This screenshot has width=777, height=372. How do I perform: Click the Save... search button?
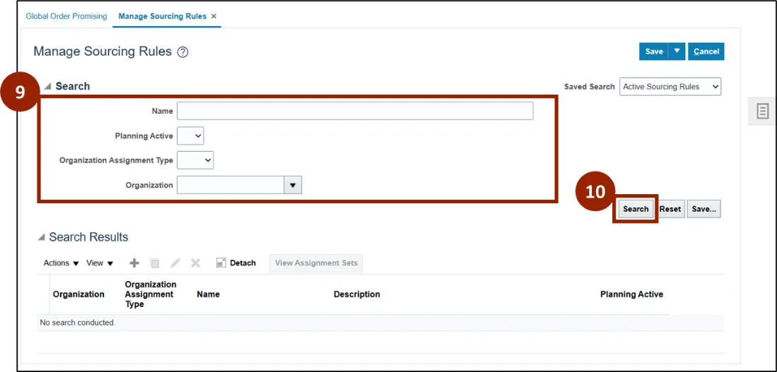pos(703,209)
